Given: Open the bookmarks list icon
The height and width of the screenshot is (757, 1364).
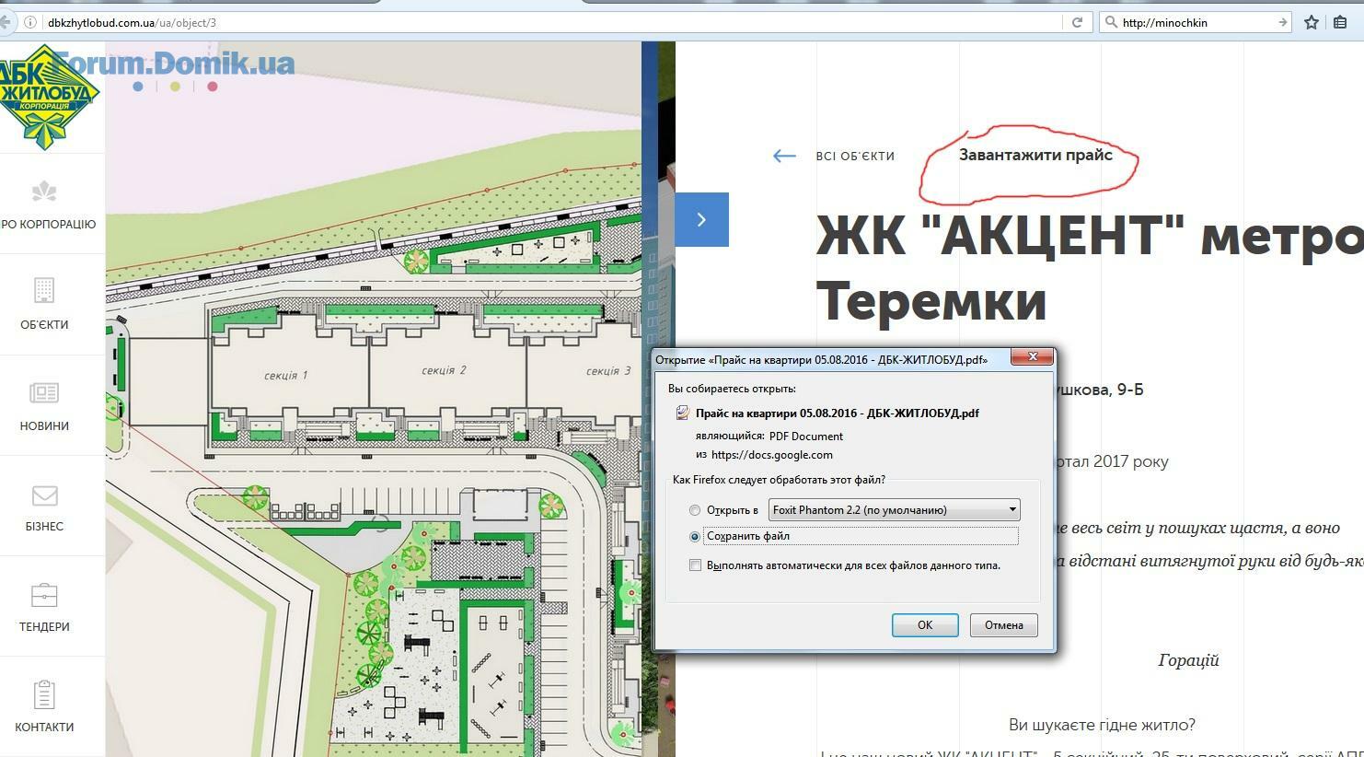Looking at the screenshot, I should (x=1340, y=22).
